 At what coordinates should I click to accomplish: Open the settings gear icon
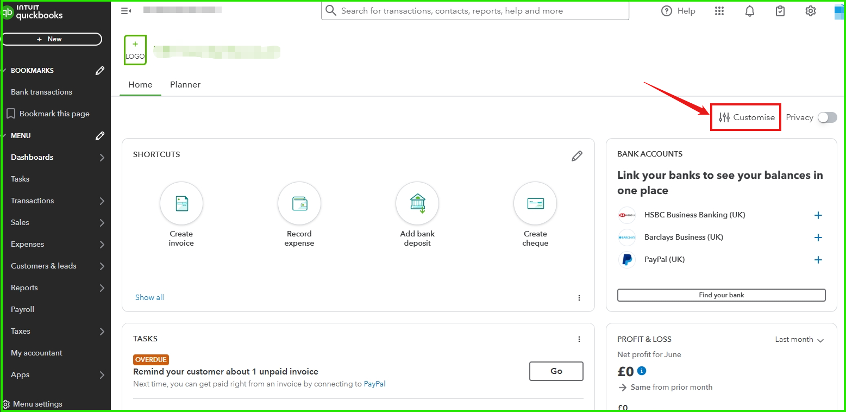(811, 11)
